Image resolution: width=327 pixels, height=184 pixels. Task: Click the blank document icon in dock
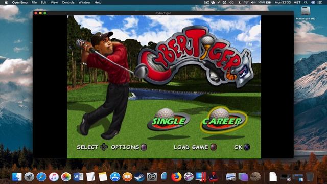[273, 177]
